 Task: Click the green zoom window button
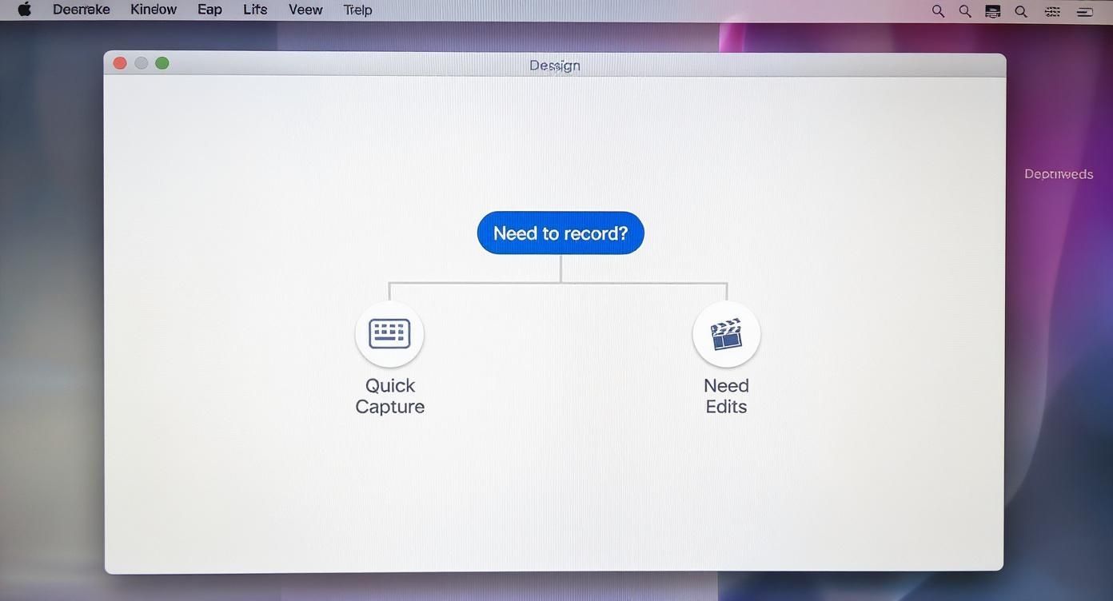point(162,63)
